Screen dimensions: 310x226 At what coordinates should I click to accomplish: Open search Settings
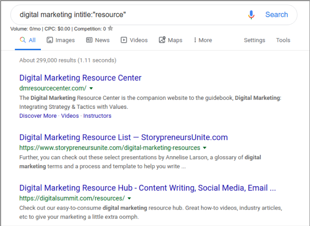[254, 40]
